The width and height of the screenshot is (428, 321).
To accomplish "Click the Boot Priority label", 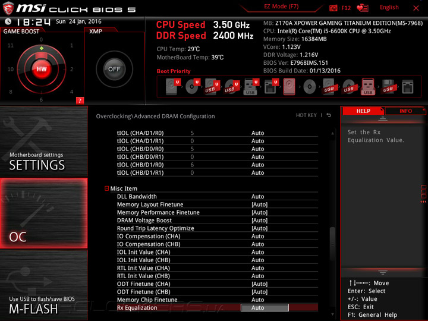I will 174,71.
